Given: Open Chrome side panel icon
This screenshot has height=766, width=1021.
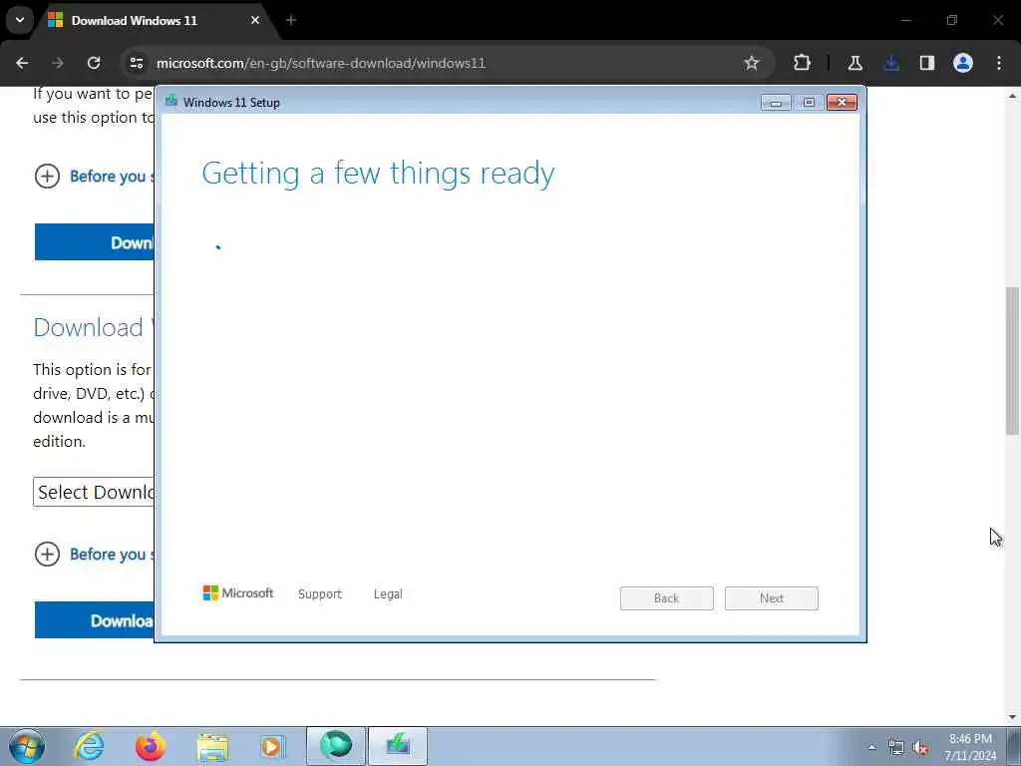Looking at the screenshot, I should [927, 63].
